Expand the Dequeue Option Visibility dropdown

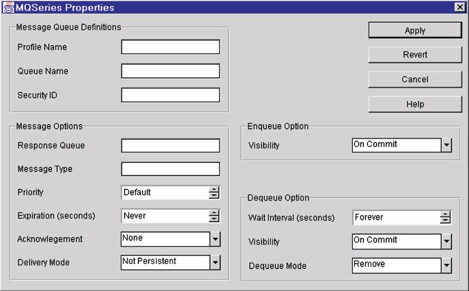(x=446, y=241)
